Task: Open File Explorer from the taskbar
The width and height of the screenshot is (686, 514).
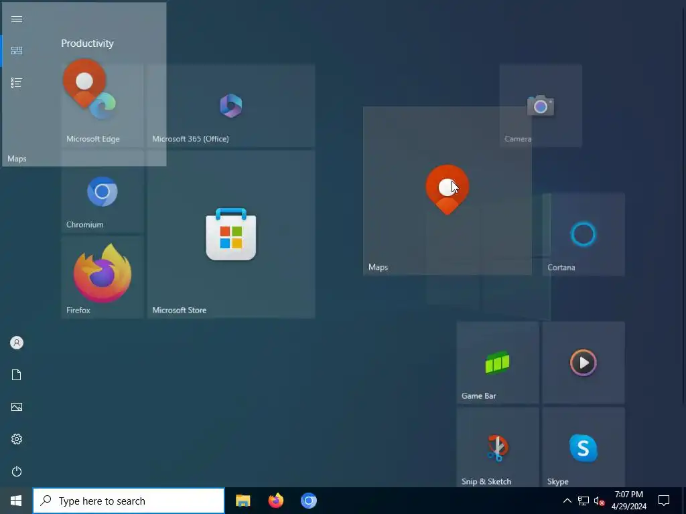Action: coord(243,501)
